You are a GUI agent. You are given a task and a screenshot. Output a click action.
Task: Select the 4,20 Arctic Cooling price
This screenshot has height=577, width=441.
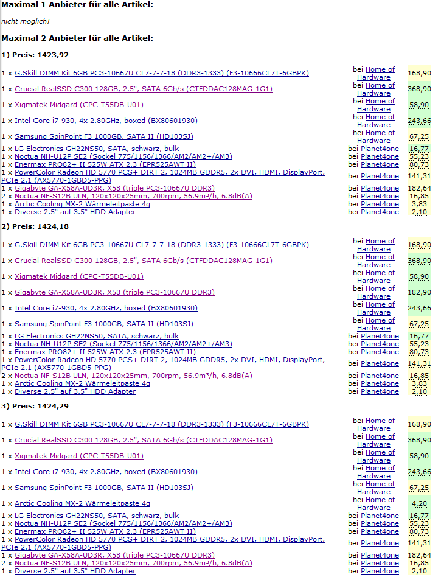point(419,503)
